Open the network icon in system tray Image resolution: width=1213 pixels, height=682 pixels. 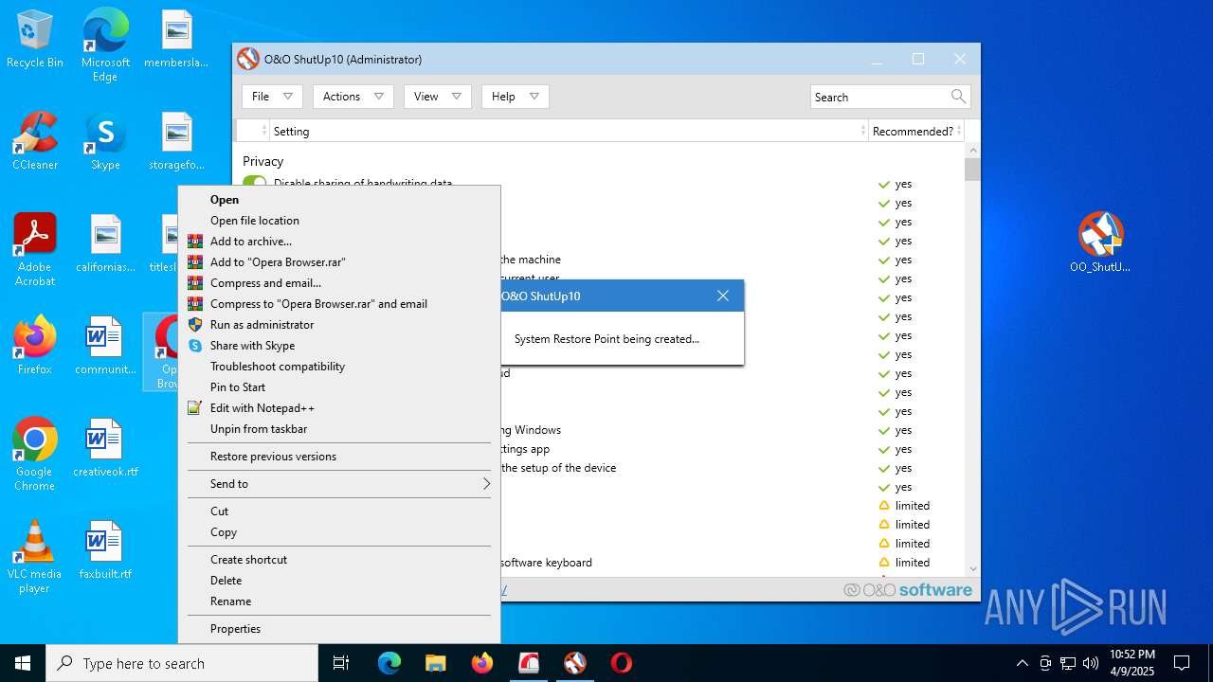(1068, 663)
